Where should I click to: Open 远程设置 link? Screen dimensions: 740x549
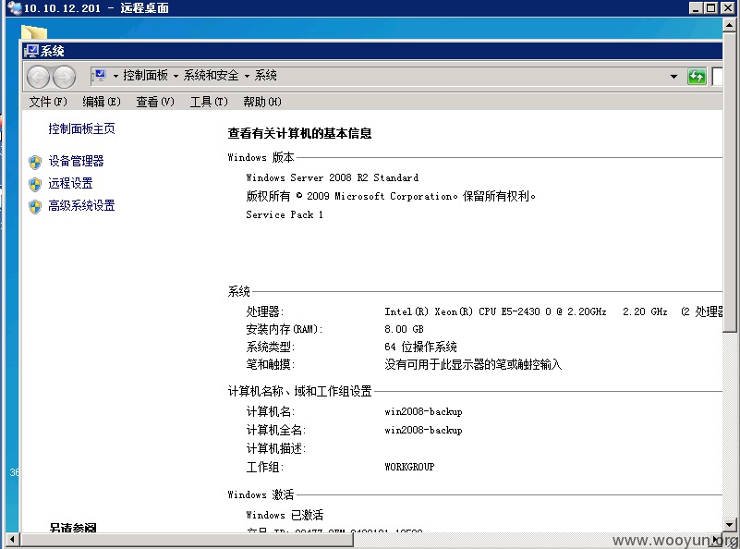point(70,183)
